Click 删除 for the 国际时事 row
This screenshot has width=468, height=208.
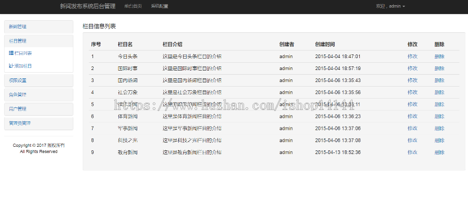pos(439,68)
